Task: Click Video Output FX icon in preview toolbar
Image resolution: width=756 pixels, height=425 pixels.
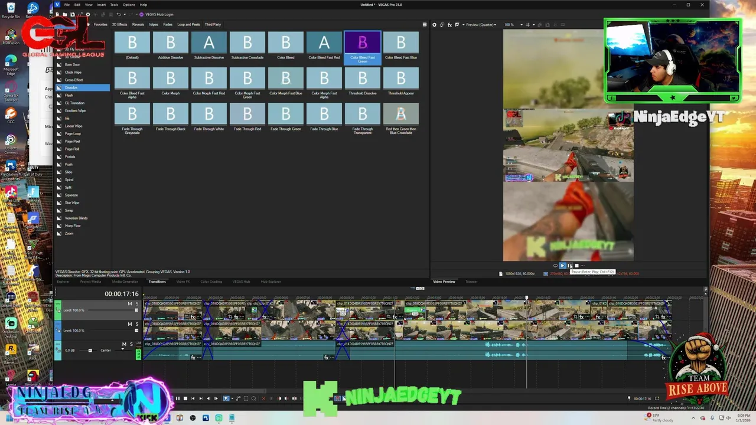Action: coord(449,25)
